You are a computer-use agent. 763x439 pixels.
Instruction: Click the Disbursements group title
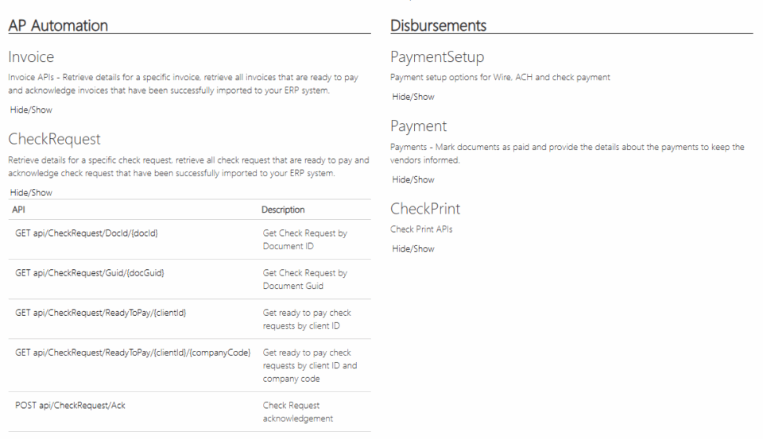click(439, 25)
